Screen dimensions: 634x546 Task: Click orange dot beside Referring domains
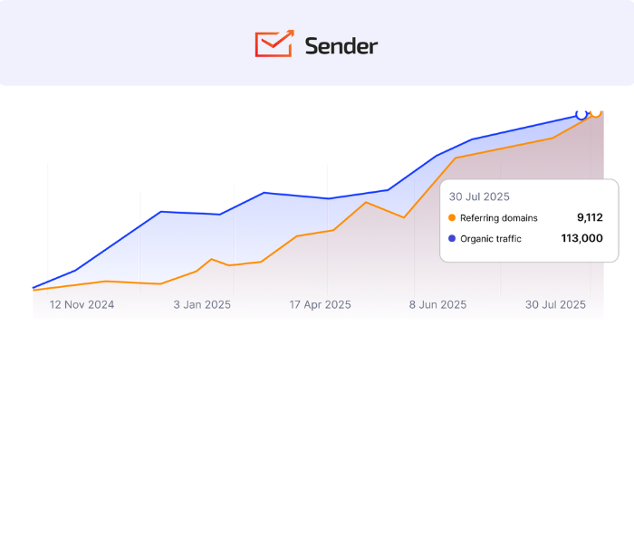[452, 218]
